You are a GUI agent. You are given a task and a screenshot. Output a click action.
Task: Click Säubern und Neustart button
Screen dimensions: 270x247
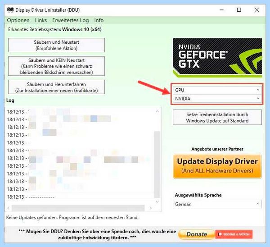click(56, 45)
